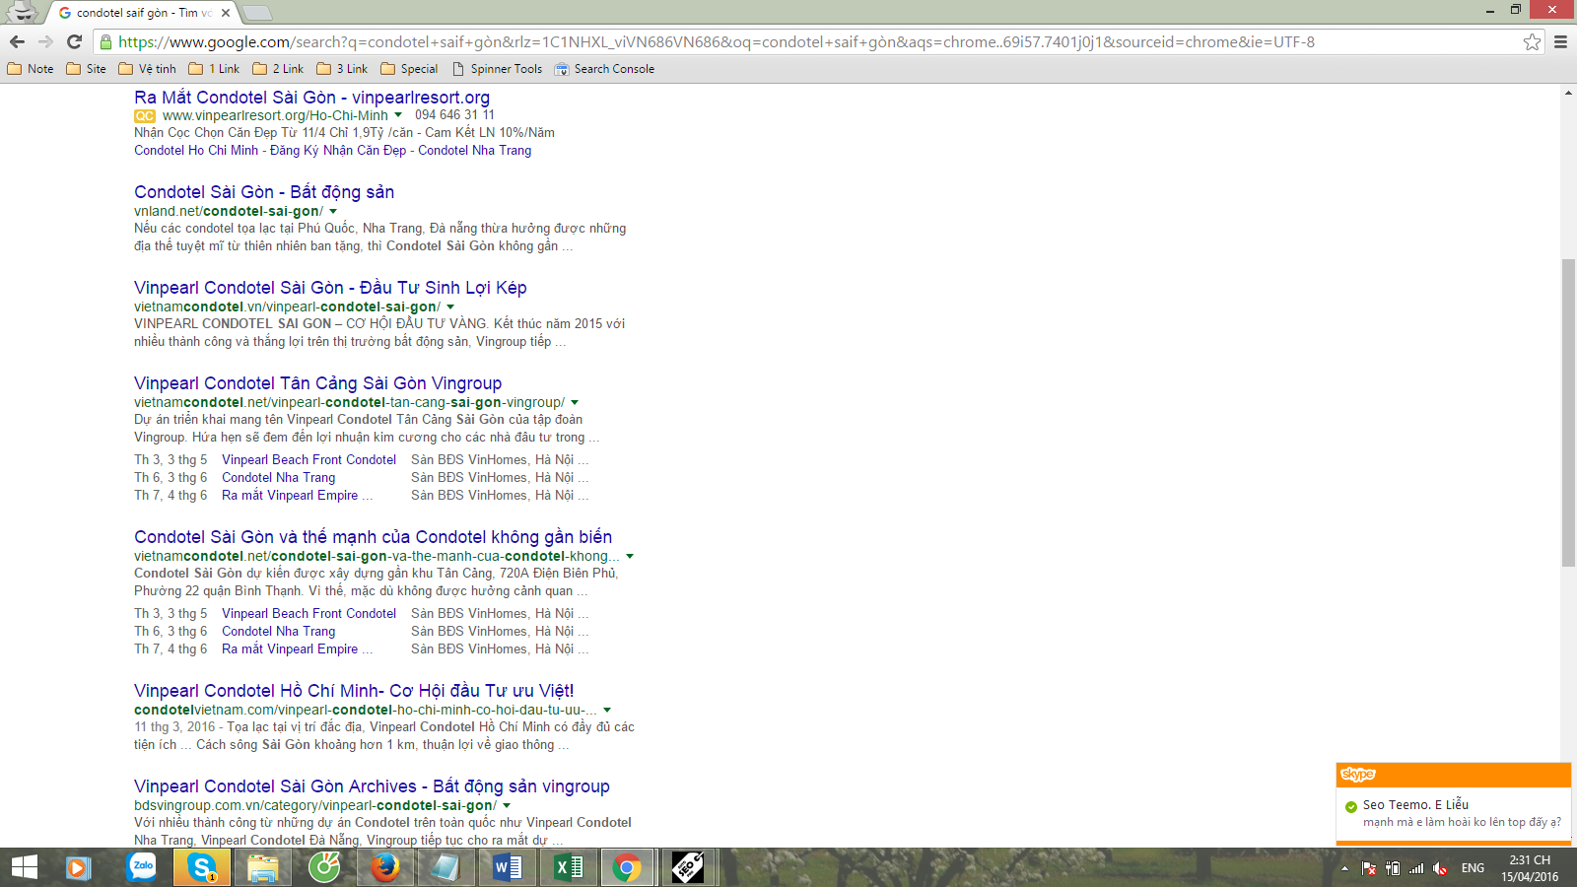Open the Windows Start menu
Viewport: 1577px width, 887px height.
(24, 867)
